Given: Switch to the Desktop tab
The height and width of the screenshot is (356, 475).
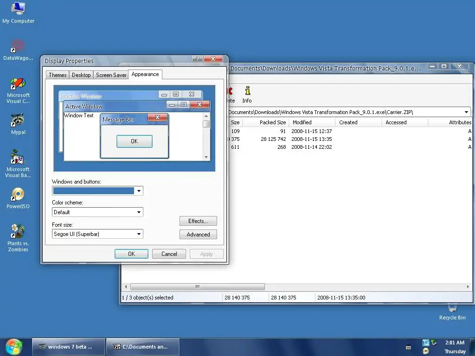Looking at the screenshot, I should pos(81,75).
